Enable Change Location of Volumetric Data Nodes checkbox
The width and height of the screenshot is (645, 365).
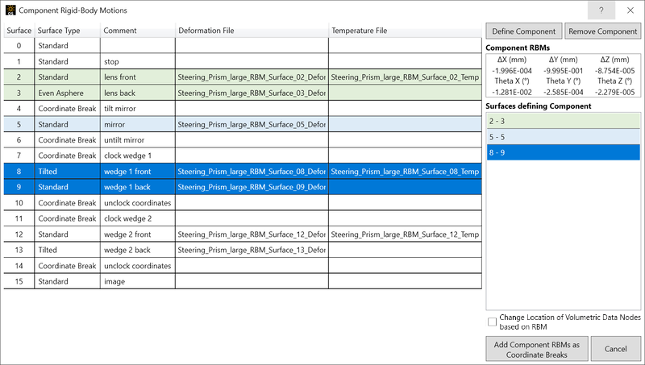point(492,321)
